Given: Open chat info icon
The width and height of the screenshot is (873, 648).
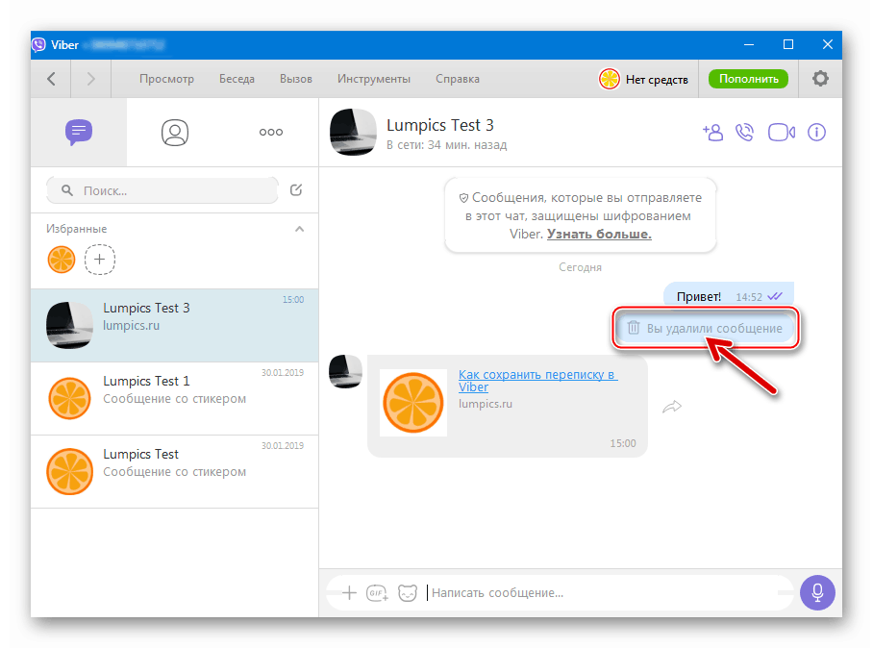Looking at the screenshot, I should click(816, 133).
